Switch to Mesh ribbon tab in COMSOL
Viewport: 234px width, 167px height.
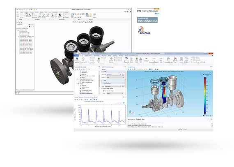110,56
